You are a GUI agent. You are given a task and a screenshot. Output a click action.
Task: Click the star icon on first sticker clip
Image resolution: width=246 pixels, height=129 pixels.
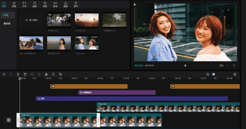click(53, 86)
